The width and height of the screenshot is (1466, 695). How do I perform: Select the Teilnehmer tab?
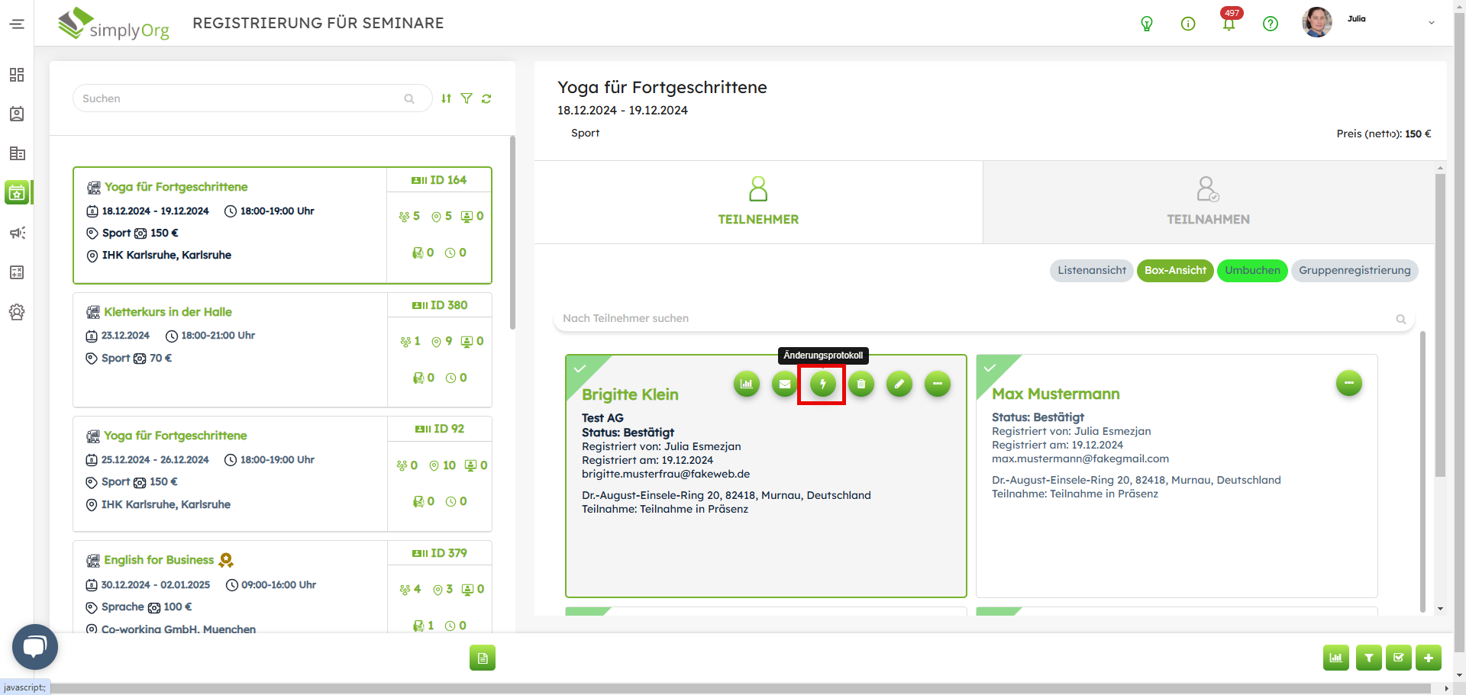click(x=758, y=202)
